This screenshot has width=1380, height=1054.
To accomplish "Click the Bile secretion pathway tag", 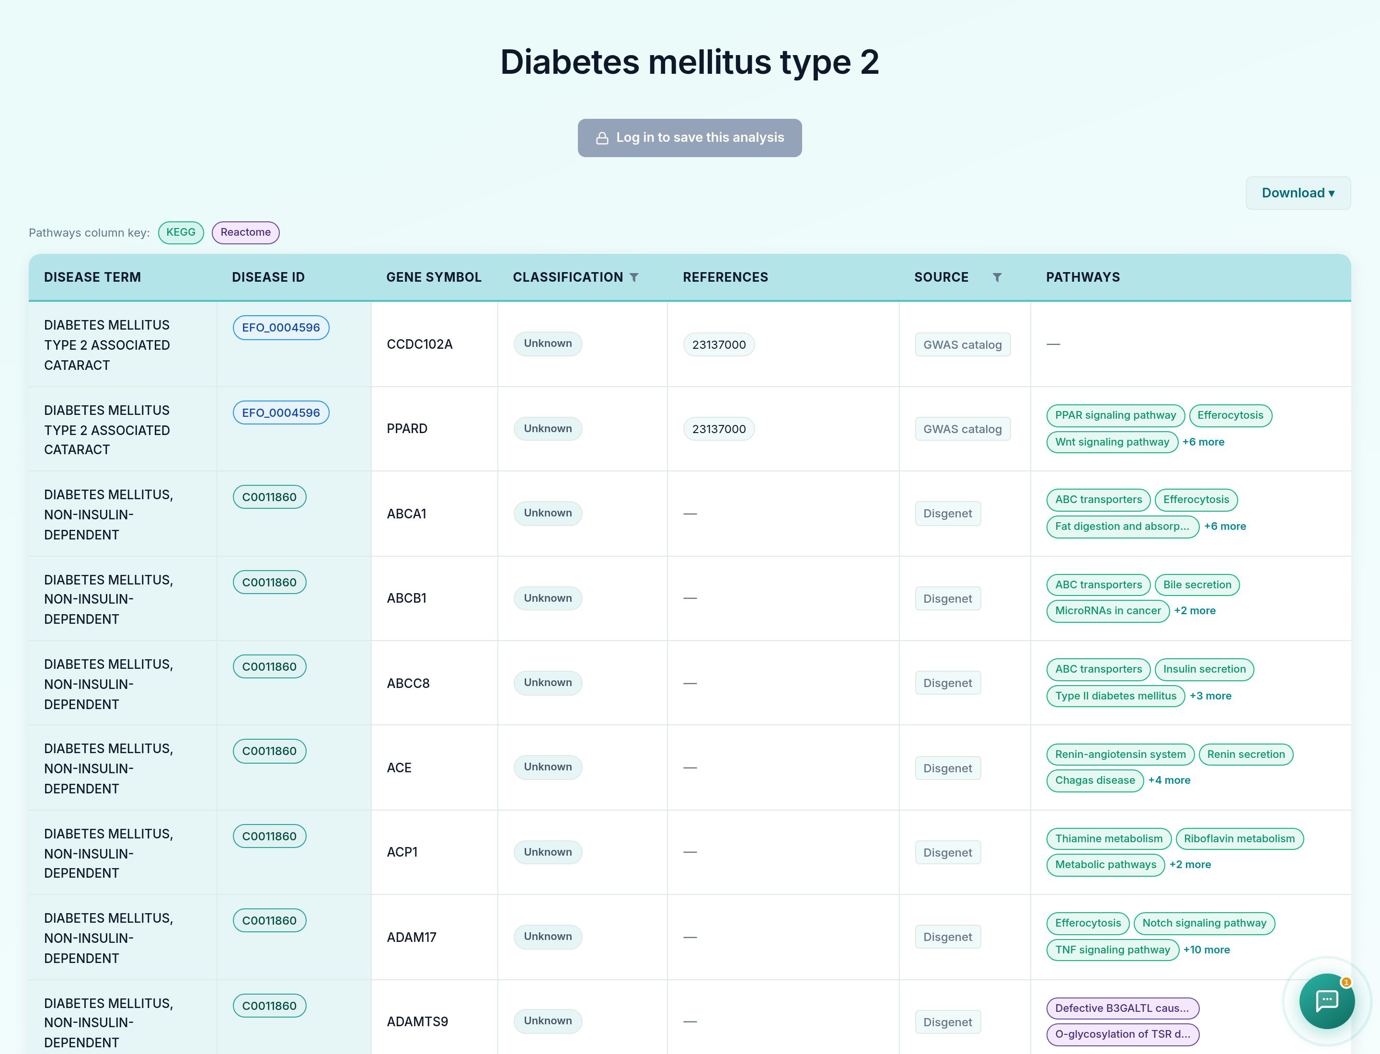I will point(1197,584).
